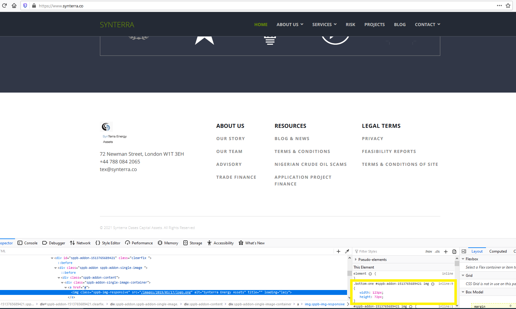Click the selector highlighter icon next to element
Image resolution: width=516 pixels, height=309 pixels.
pyautogui.click(x=370, y=274)
